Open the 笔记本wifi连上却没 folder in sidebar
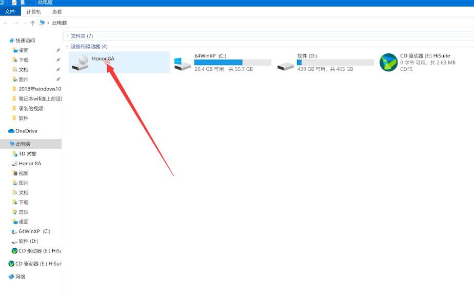This screenshot has width=474, height=297. [x=36, y=99]
